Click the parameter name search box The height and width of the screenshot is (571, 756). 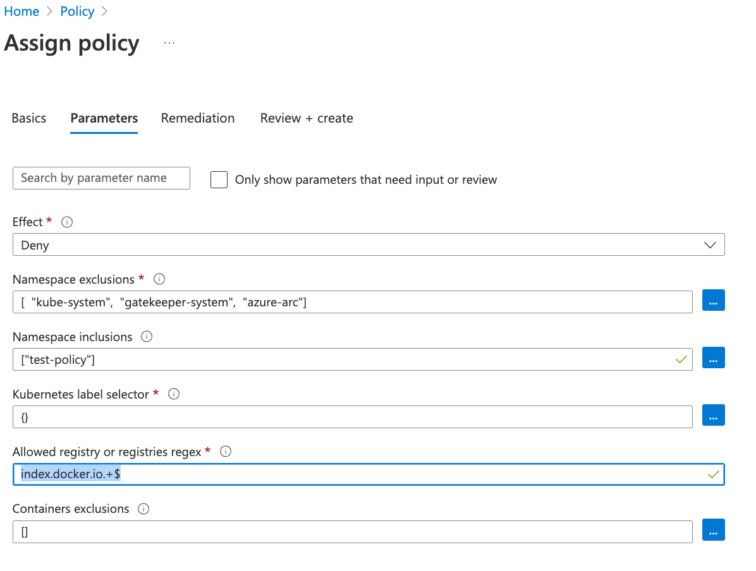(x=101, y=178)
